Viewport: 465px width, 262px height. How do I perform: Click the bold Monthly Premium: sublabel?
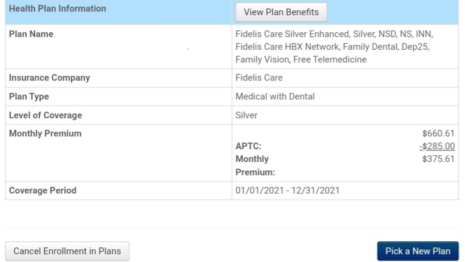click(x=255, y=166)
